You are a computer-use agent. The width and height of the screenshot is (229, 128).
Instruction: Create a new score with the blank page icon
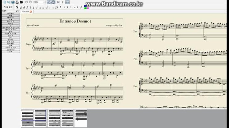pyautogui.click(x=4, y=2)
